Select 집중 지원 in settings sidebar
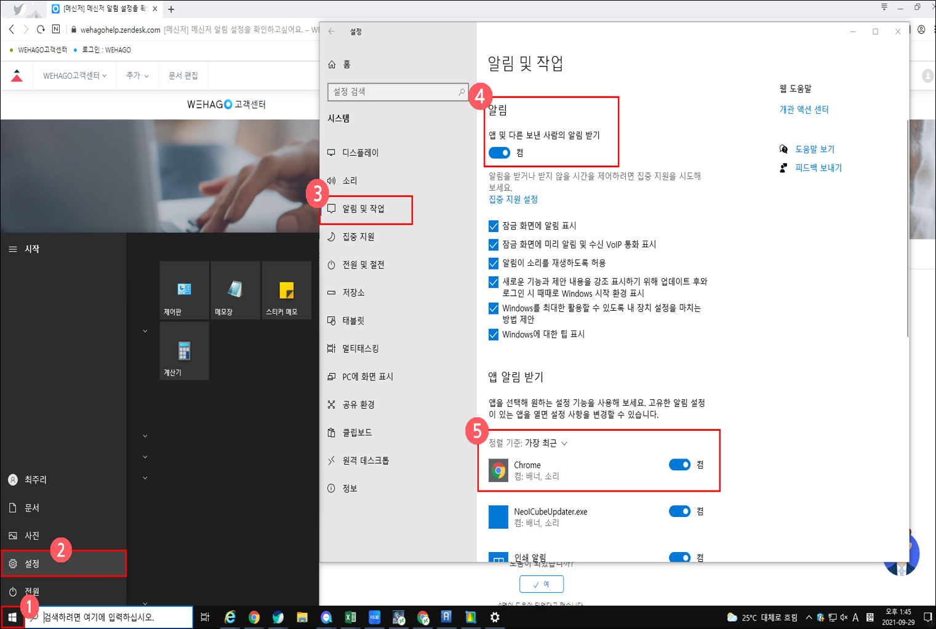This screenshot has height=629, width=936. [x=358, y=237]
